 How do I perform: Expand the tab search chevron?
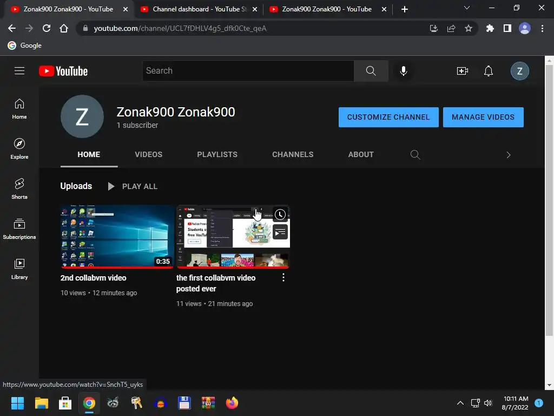pyautogui.click(x=467, y=8)
